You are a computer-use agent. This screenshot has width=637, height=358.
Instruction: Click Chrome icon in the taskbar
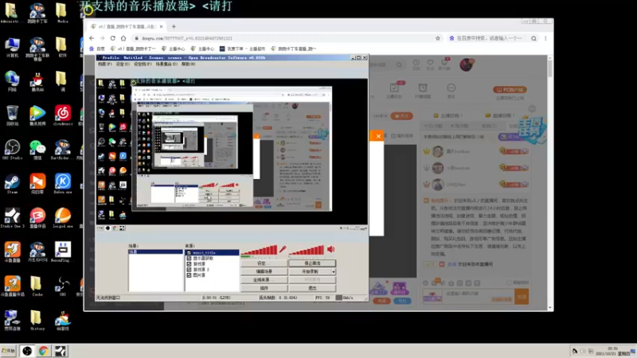pos(44,351)
